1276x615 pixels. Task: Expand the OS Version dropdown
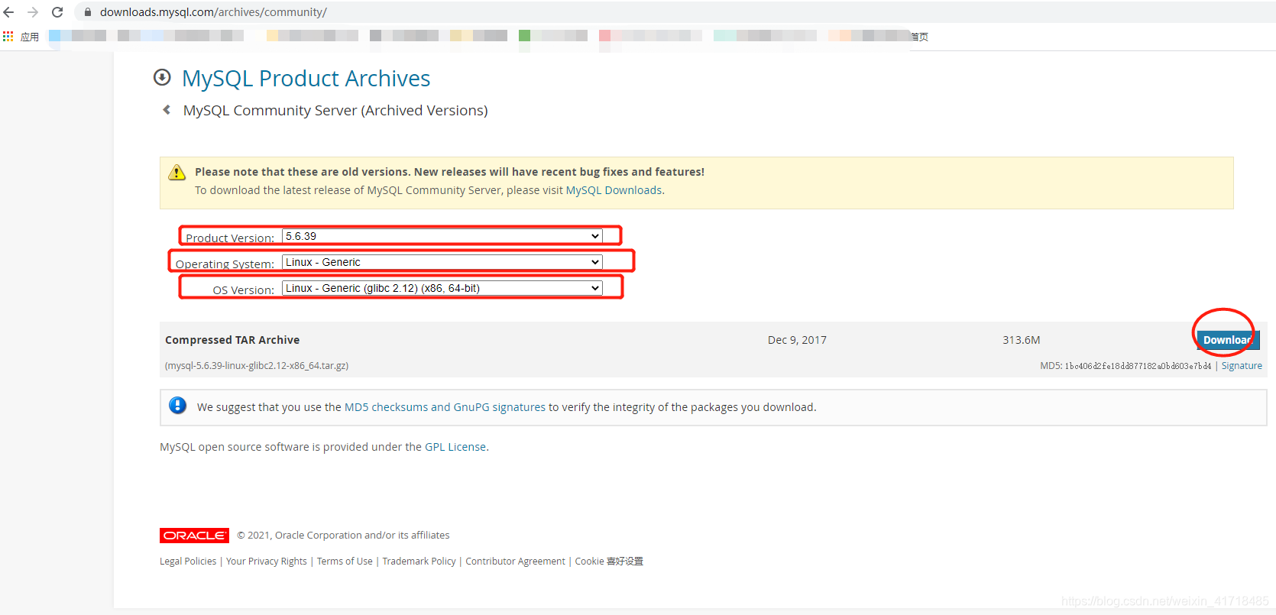tap(442, 288)
